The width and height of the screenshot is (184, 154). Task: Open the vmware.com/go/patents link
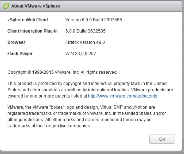click(123, 96)
